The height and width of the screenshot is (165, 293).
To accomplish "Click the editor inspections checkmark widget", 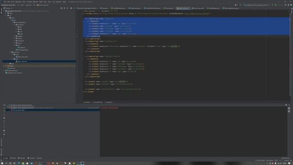I will 289,11.
